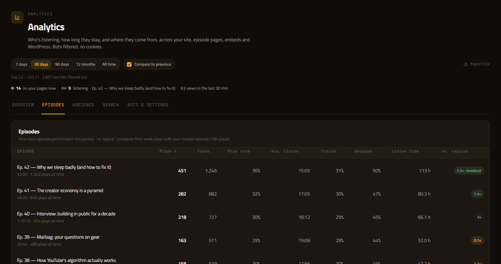Sort by the Finish column header
Screen dimensions: 501x264
(x=328, y=151)
